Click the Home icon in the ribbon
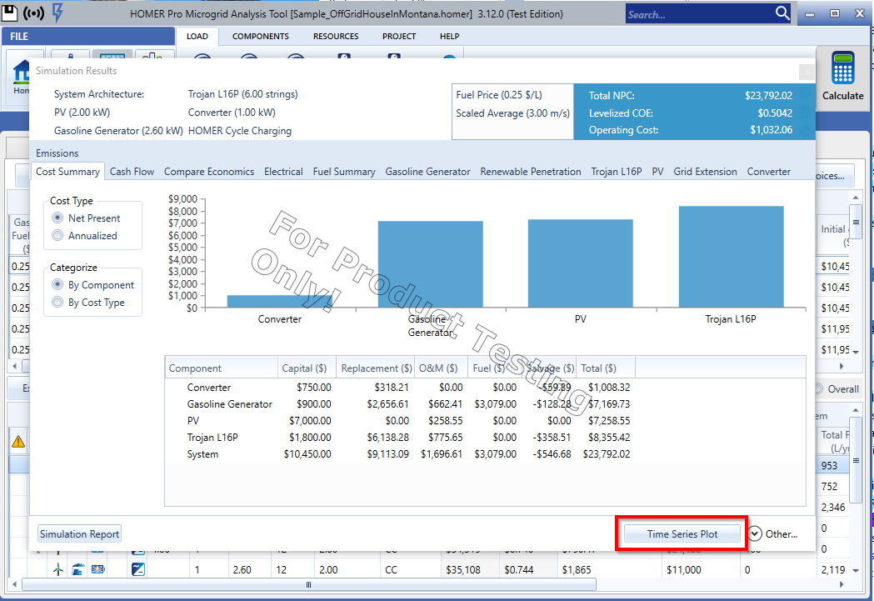 point(20,75)
